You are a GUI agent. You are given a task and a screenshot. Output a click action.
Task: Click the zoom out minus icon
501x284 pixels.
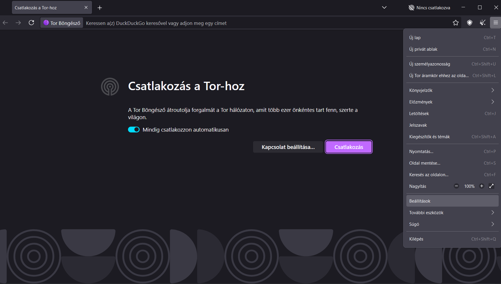coord(456,186)
